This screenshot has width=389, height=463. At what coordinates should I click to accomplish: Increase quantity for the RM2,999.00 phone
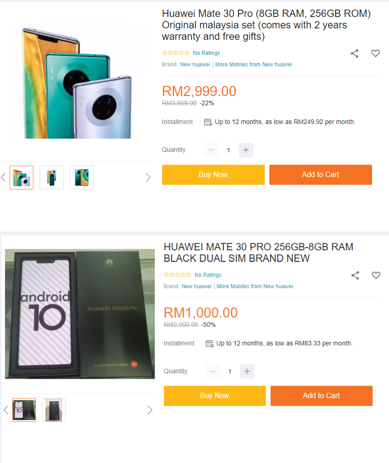[246, 150]
